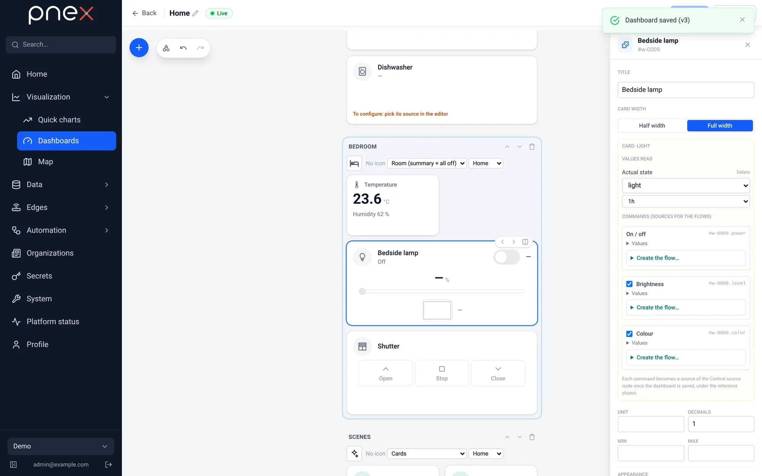Uncheck the Brightness command checkbox
762x476 pixels.
click(629, 284)
